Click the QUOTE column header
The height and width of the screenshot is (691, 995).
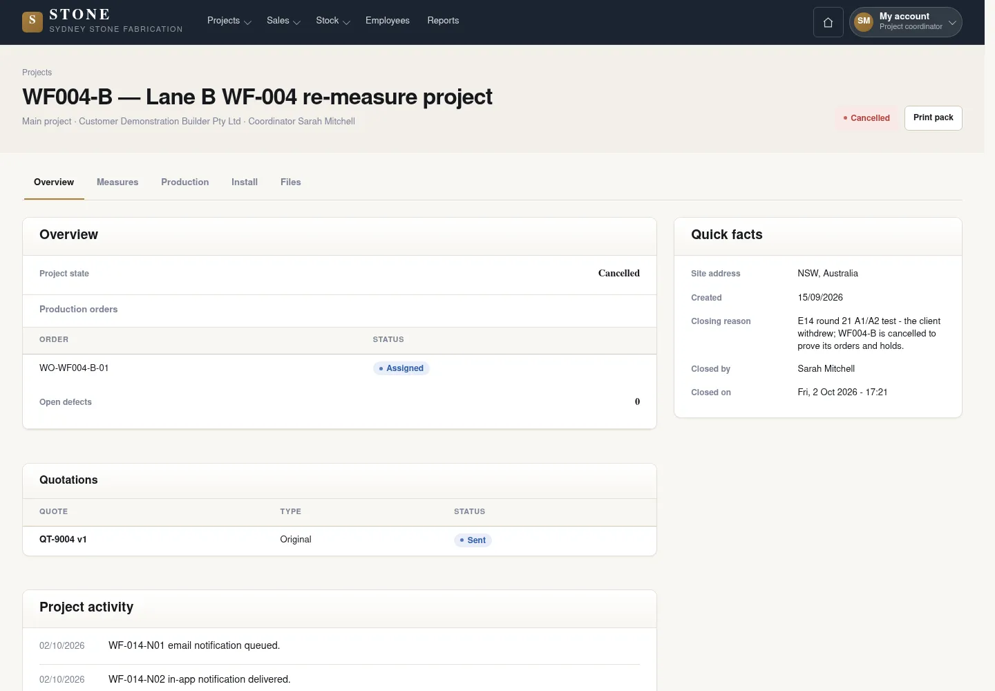coord(53,512)
